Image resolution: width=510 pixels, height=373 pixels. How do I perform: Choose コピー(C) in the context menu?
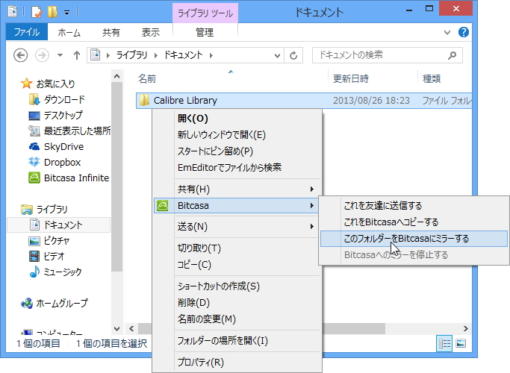pyautogui.click(x=237, y=265)
